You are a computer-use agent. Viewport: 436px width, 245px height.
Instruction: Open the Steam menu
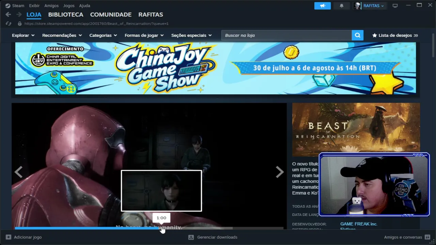(x=18, y=6)
